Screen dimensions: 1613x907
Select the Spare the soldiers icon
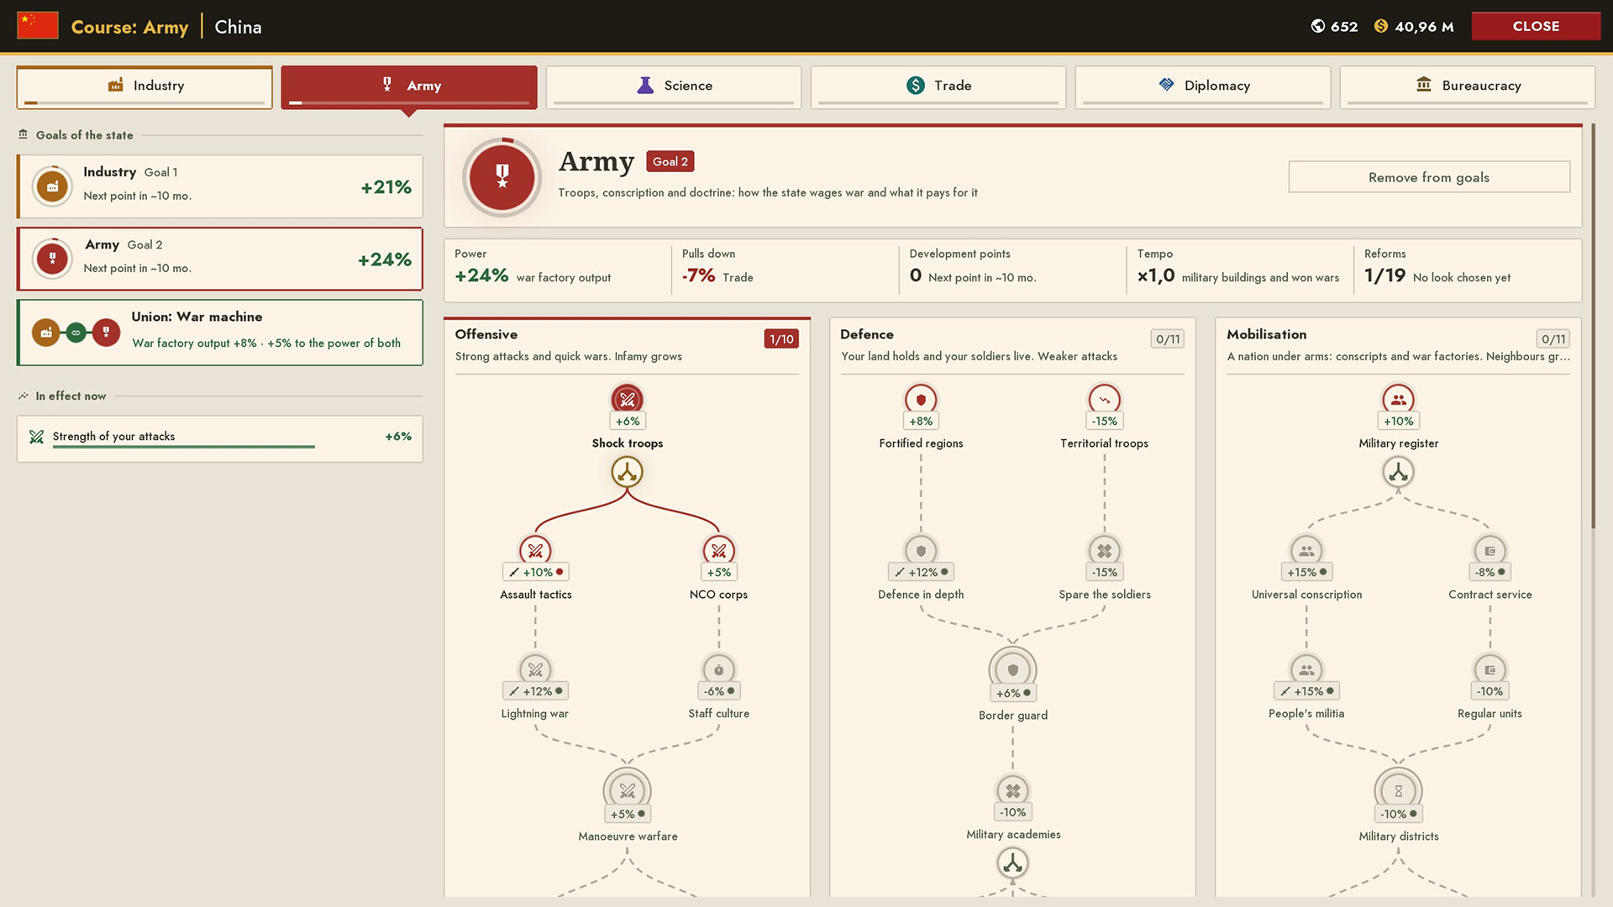tap(1104, 550)
